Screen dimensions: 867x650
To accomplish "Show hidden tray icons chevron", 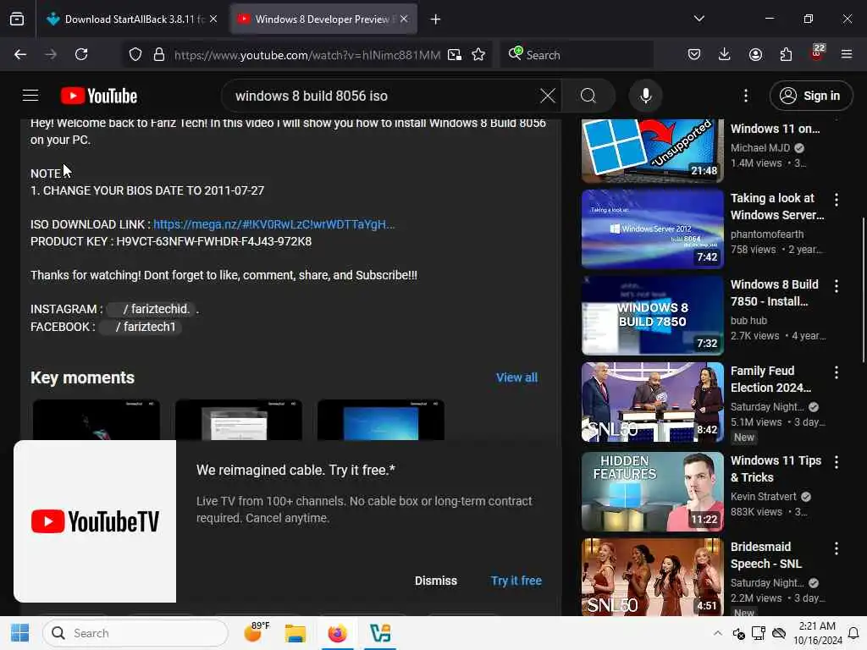I will [x=717, y=633].
